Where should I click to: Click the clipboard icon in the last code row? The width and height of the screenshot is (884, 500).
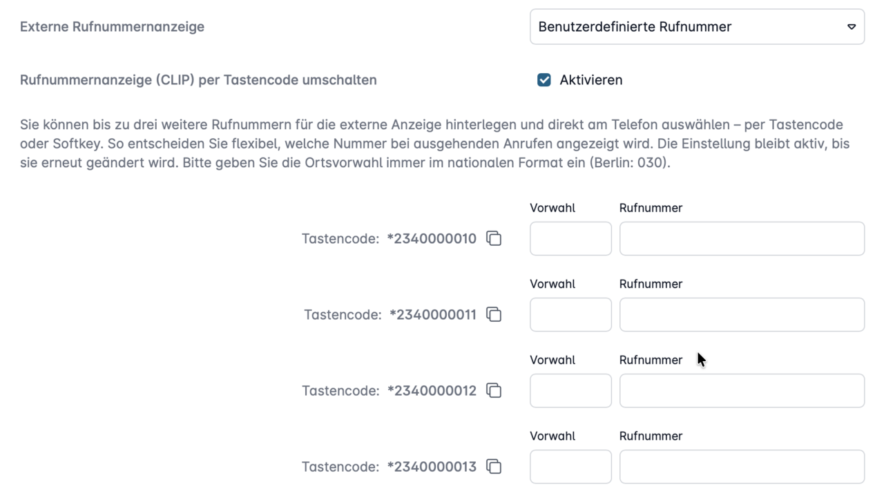coord(494,467)
